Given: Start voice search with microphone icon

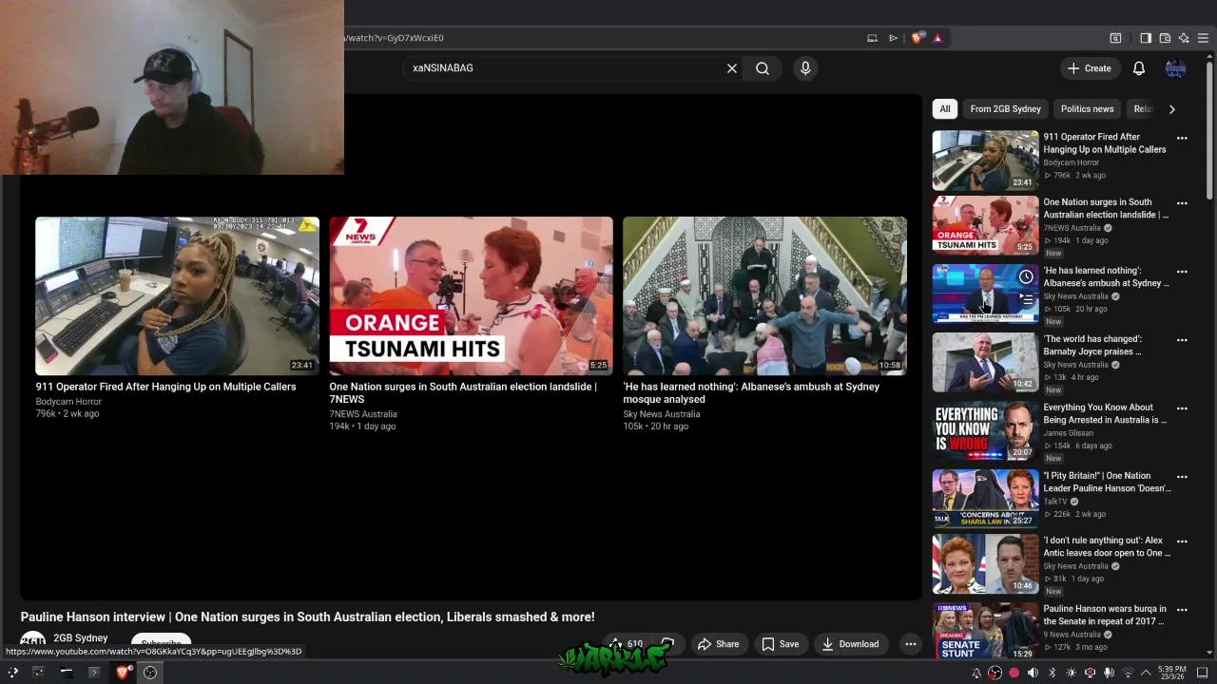Looking at the screenshot, I should pos(805,68).
